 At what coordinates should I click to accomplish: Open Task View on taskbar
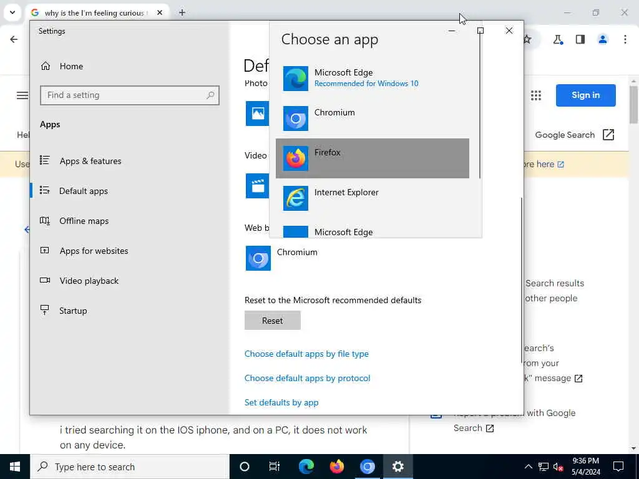pos(275,467)
